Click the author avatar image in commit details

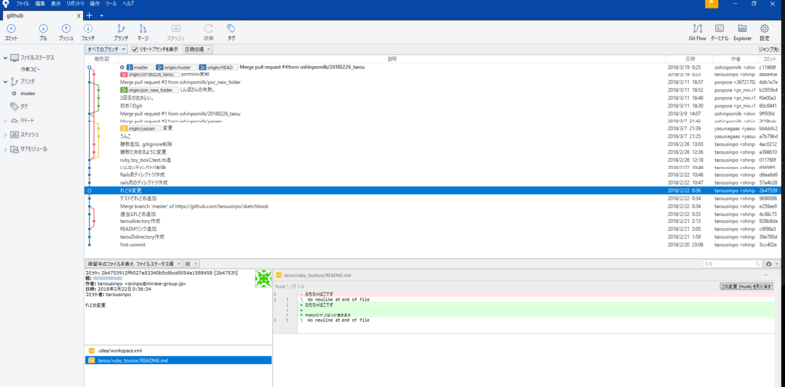(x=263, y=279)
